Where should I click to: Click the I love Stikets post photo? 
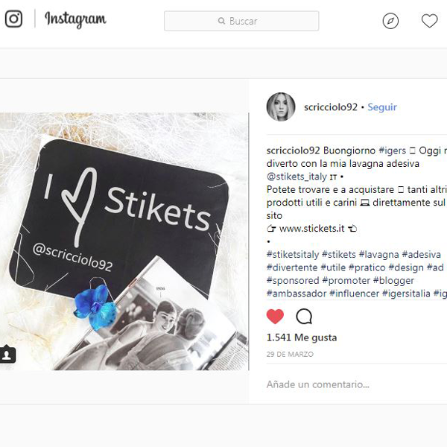point(124,241)
